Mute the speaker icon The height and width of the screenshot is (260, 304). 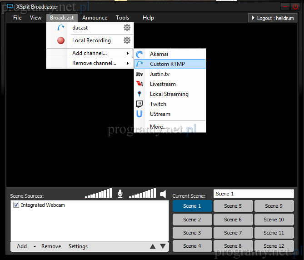[x=163, y=195]
